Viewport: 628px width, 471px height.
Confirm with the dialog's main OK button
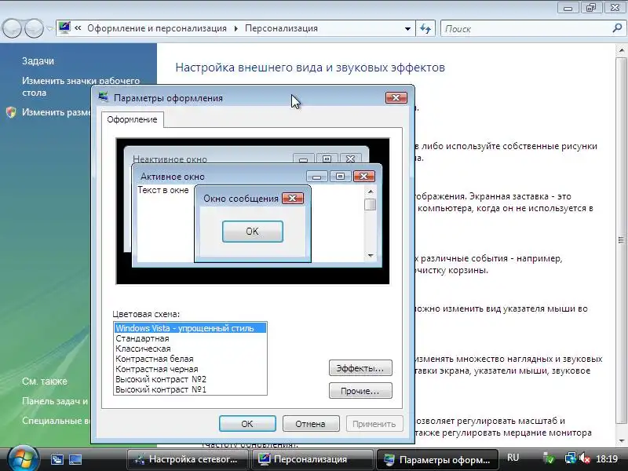[247, 424]
